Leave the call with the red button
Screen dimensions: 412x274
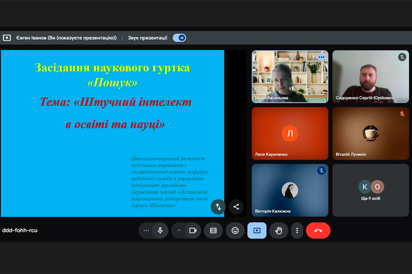[x=318, y=231]
